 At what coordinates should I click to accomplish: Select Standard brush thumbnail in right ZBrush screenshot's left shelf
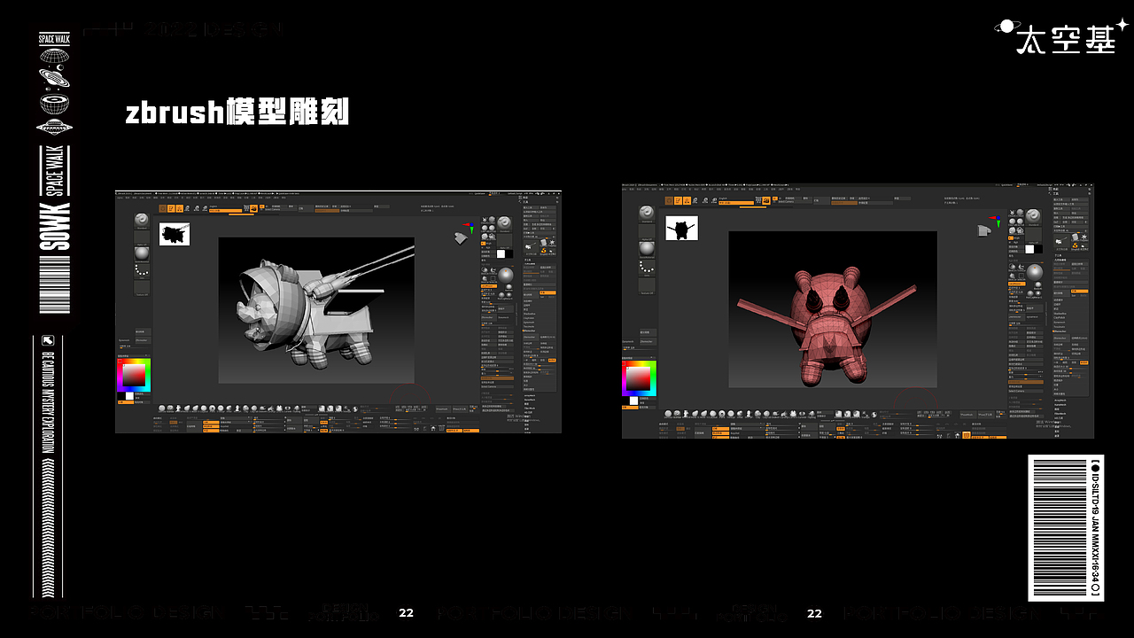pyautogui.click(x=647, y=214)
